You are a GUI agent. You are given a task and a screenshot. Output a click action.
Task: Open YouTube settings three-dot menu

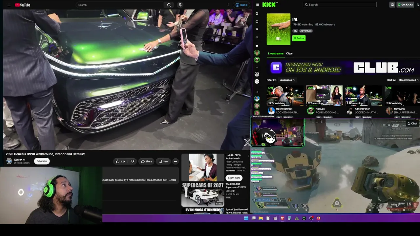(228, 5)
